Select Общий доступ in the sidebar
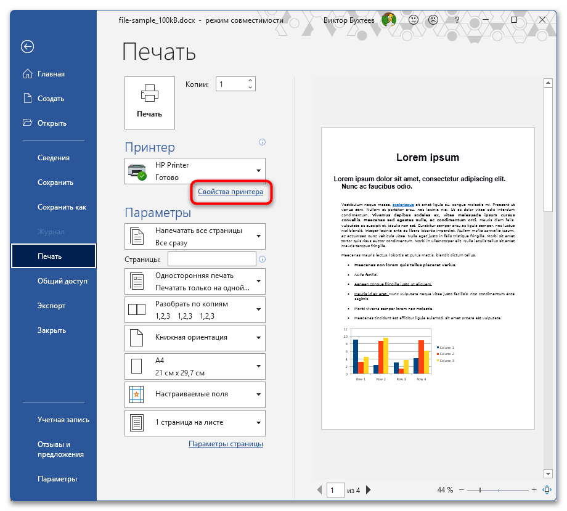 click(54, 281)
